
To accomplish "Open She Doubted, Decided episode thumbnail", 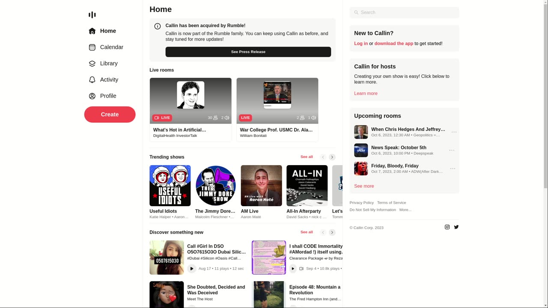I will point(167,294).
